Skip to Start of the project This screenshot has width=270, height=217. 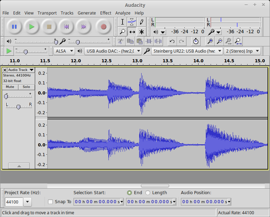[66, 27]
